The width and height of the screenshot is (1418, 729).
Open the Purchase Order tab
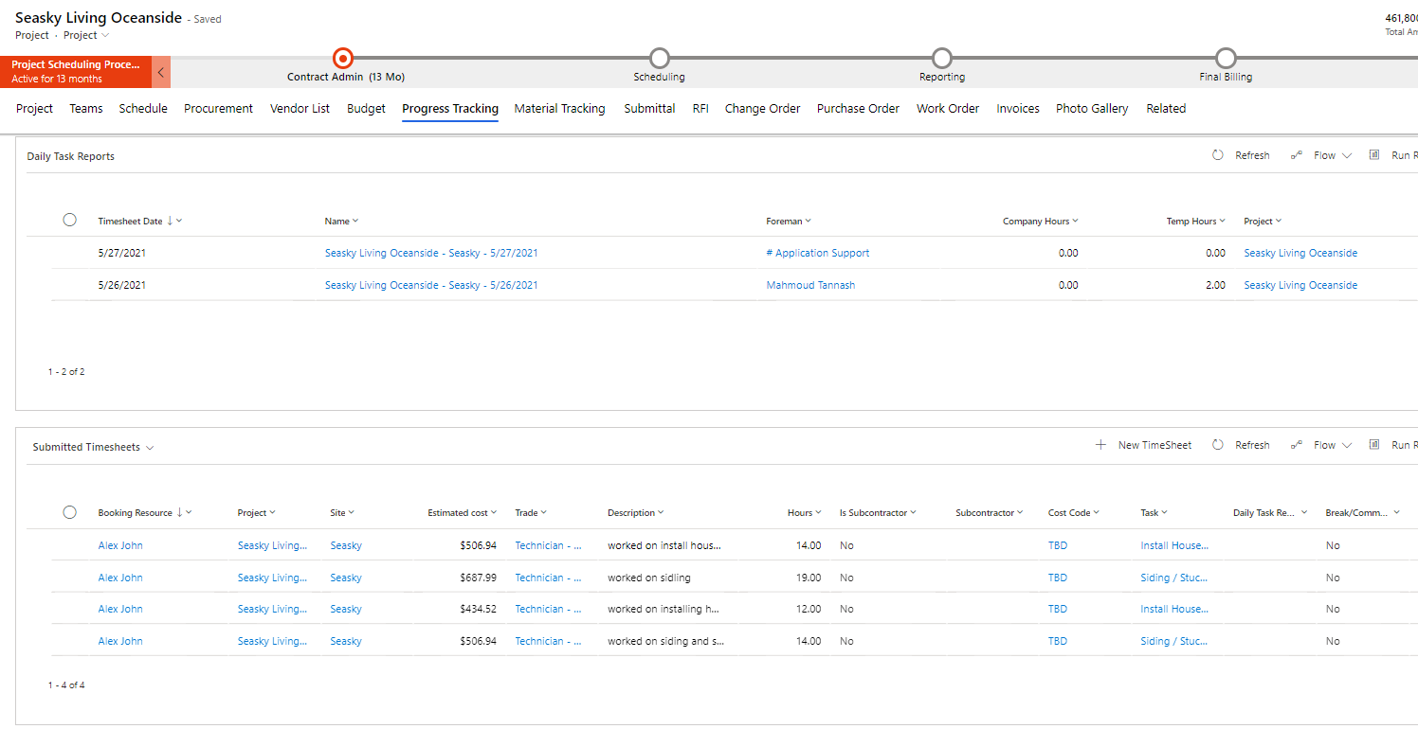click(858, 109)
